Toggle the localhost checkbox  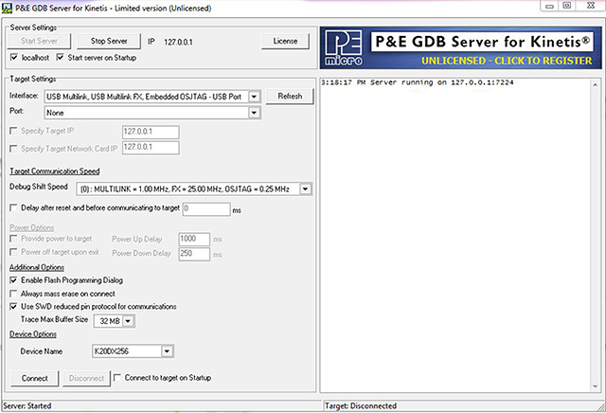[14, 57]
